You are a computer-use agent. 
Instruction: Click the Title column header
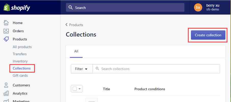coord(107,89)
